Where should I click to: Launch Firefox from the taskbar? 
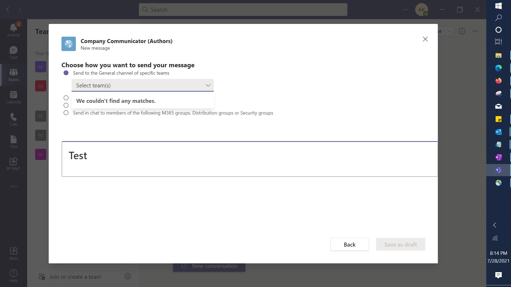[x=499, y=81]
